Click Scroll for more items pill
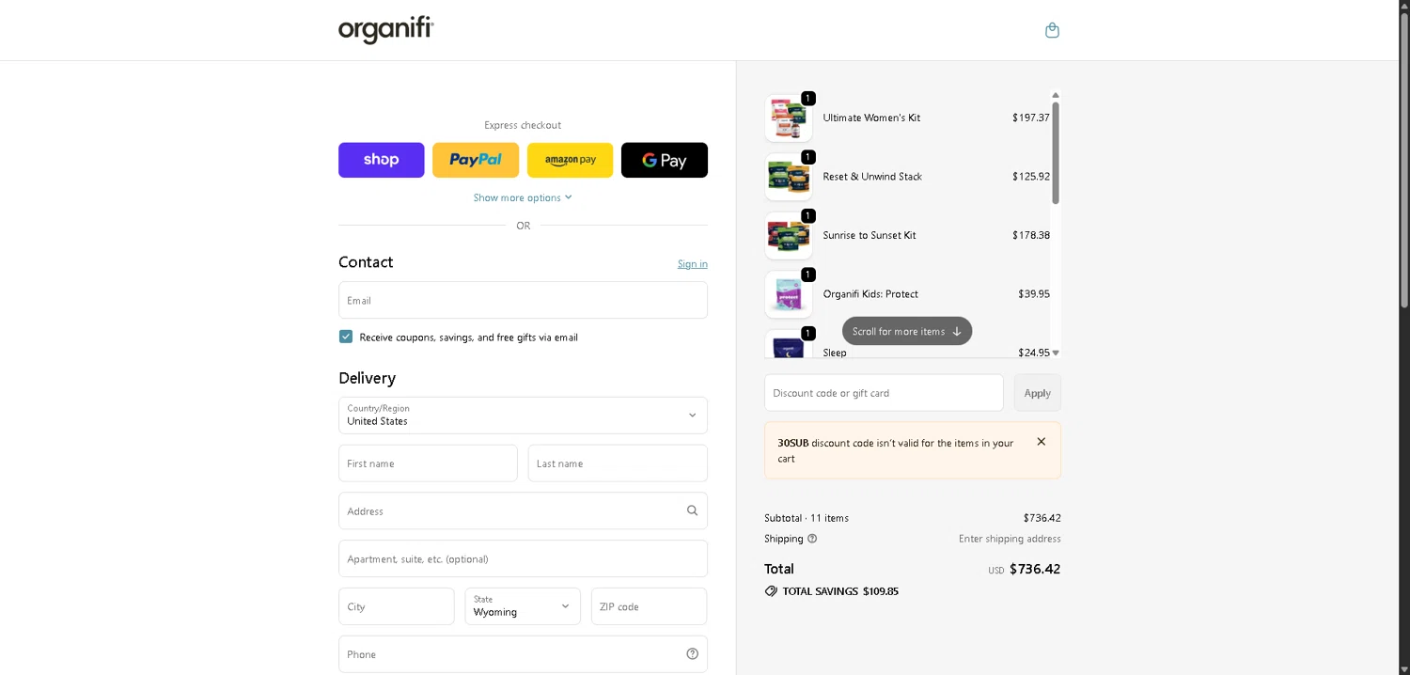1410x675 pixels. 907,331
